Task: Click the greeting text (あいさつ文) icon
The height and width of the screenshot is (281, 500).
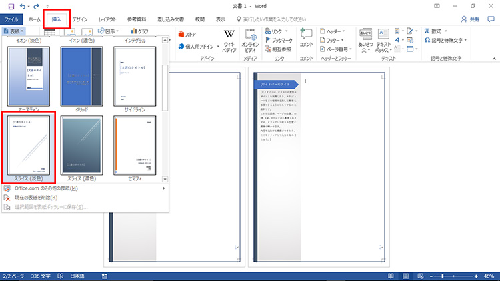Action: click(365, 39)
